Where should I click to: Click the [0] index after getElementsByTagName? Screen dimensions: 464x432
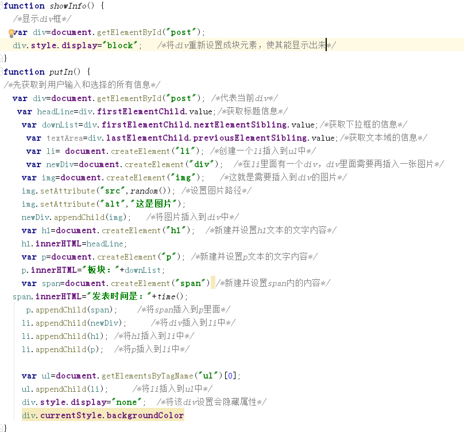pos(230,376)
